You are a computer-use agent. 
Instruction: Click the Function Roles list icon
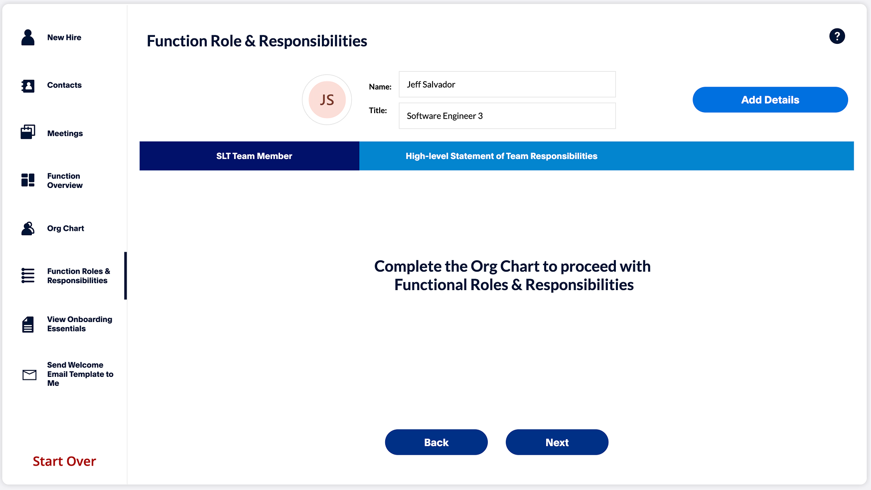click(x=28, y=276)
